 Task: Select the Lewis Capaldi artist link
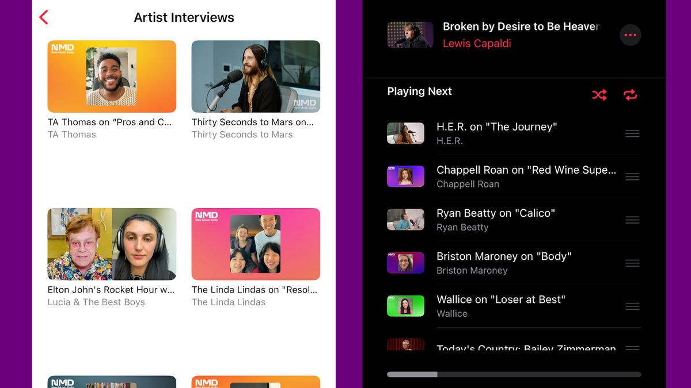tap(477, 43)
